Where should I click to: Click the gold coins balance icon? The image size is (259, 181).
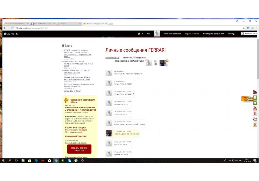point(139,34)
